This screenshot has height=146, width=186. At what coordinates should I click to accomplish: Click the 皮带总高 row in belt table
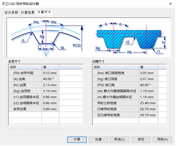[x=25, y=109]
